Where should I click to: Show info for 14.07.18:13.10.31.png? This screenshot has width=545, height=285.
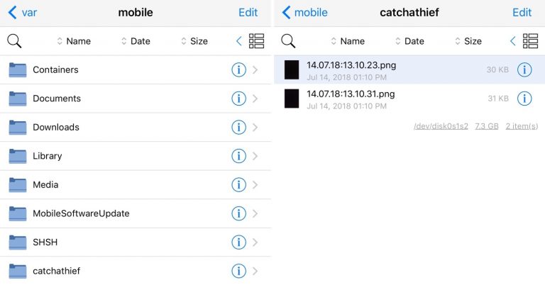[x=524, y=99]
